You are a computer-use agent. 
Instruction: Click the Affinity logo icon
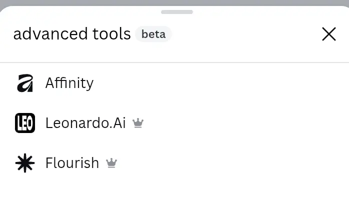tap(25, 83)
